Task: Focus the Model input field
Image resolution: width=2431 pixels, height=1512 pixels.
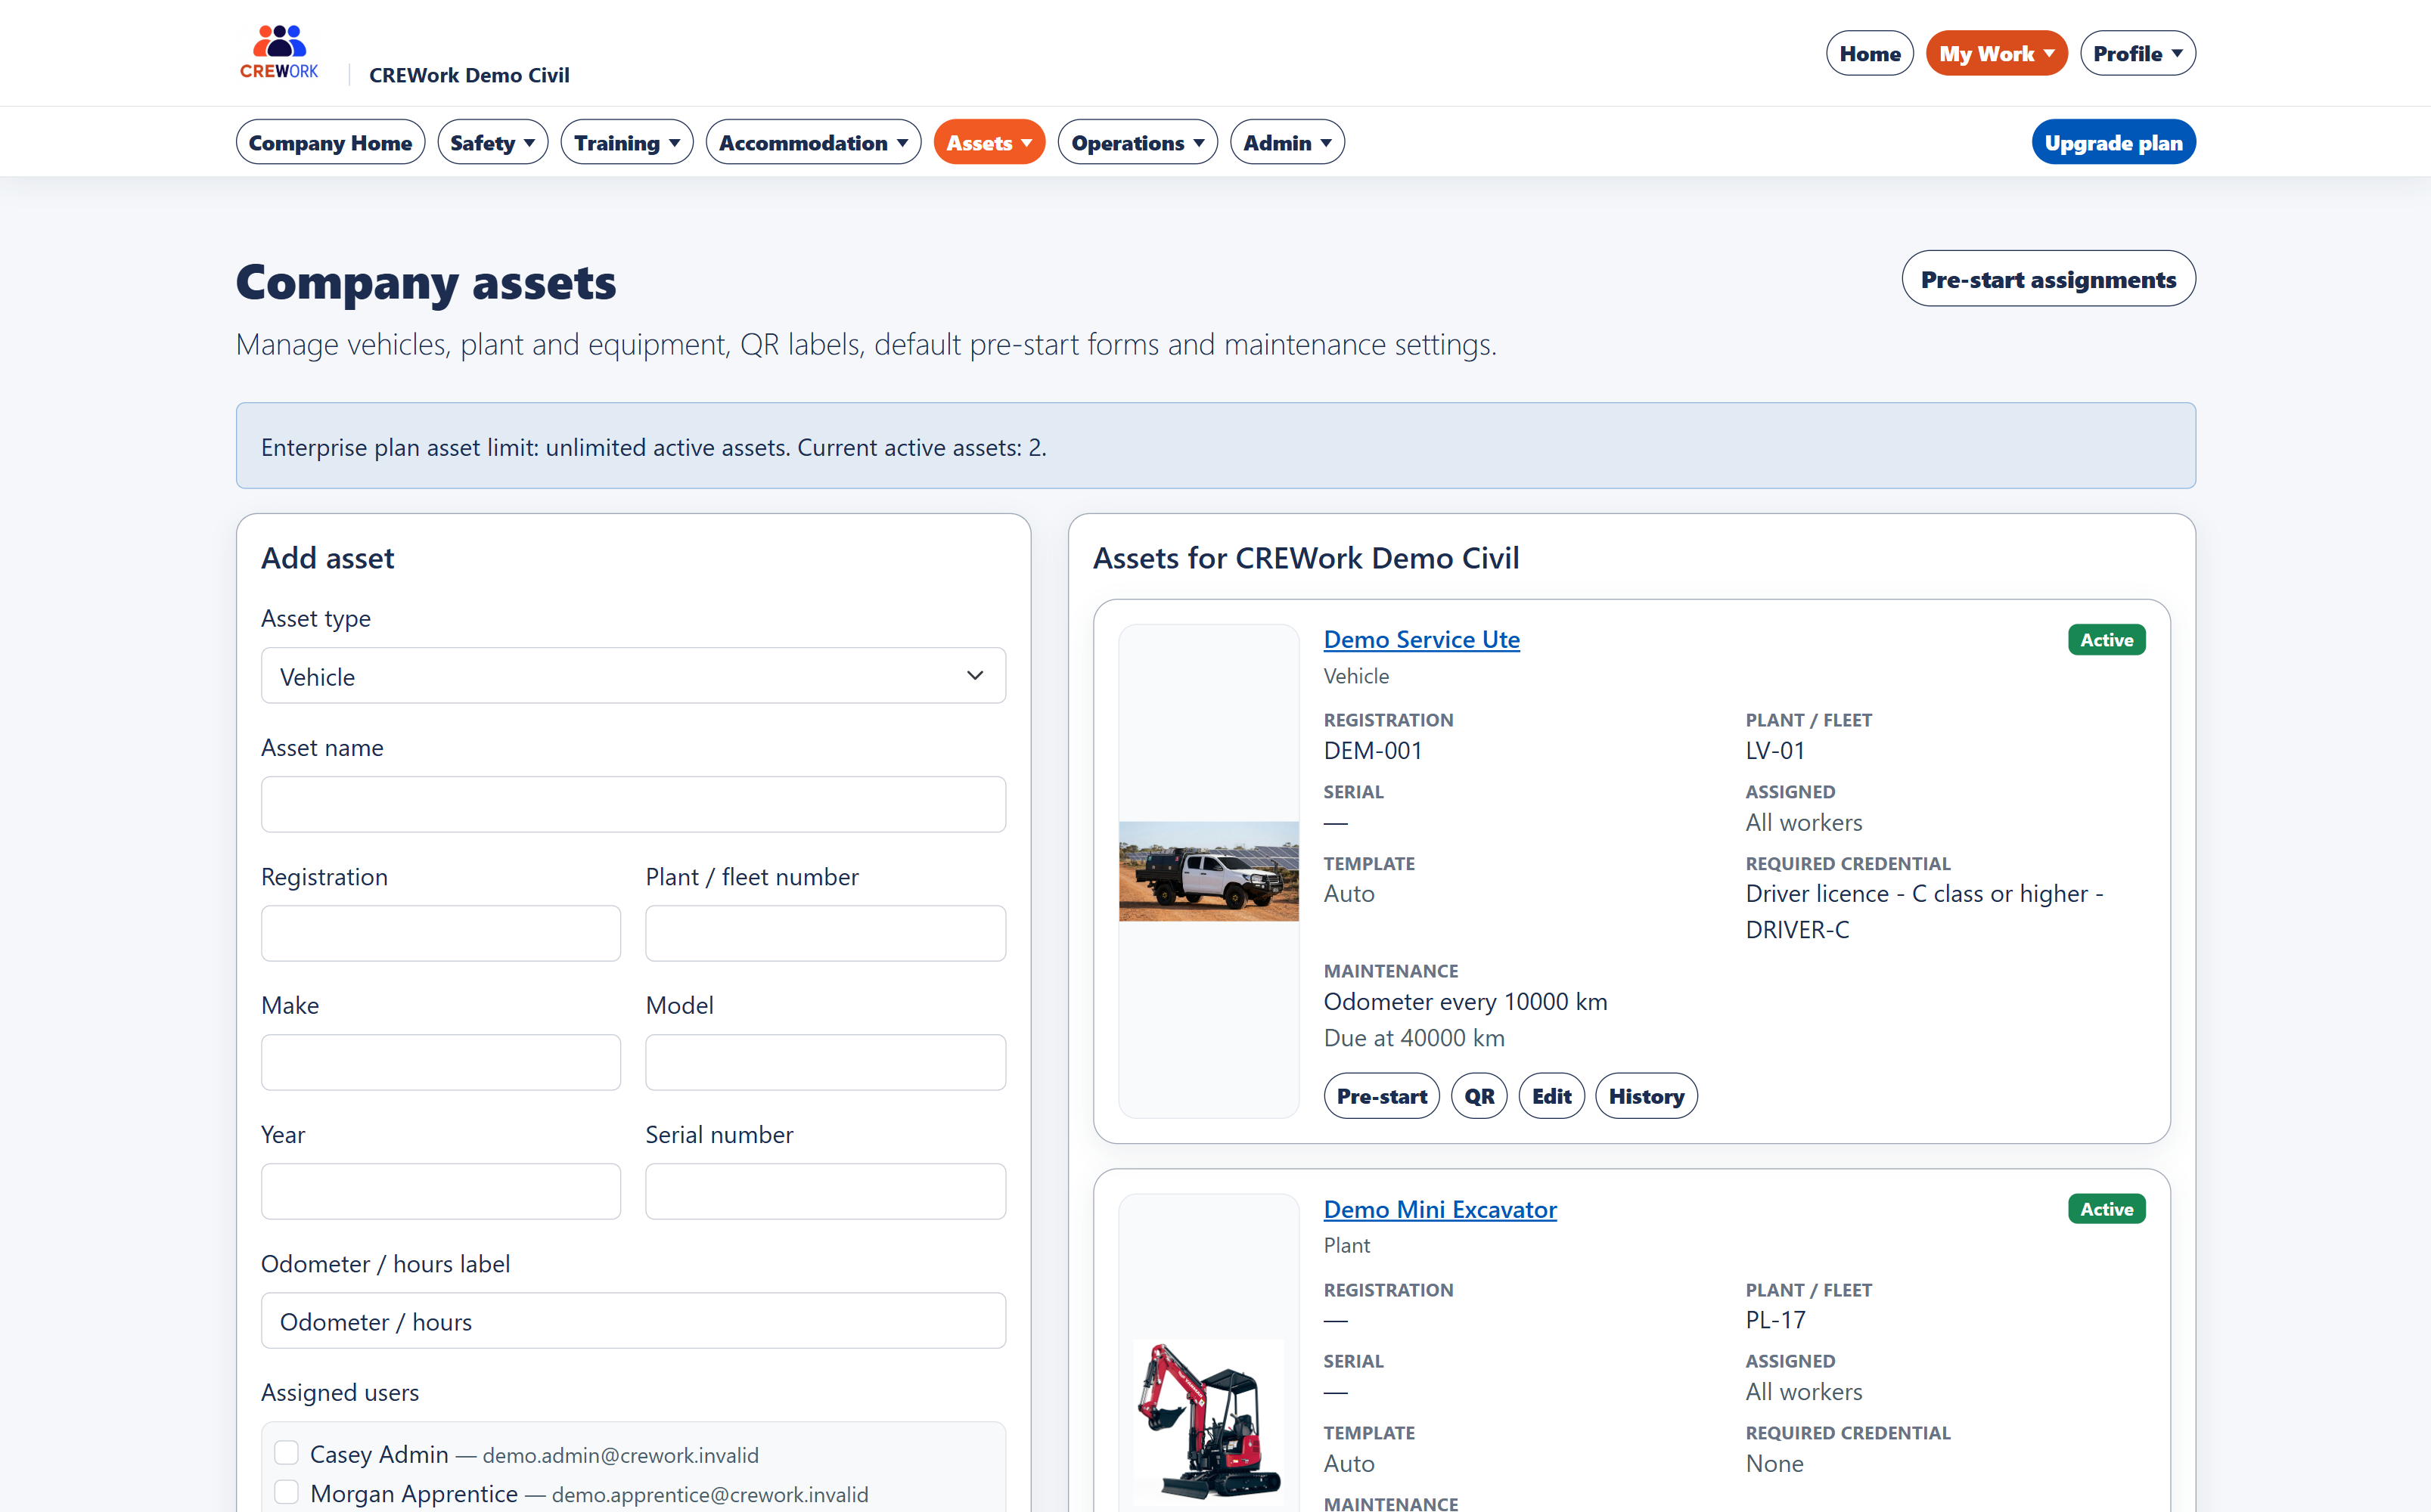Action: coord(825,1063)
